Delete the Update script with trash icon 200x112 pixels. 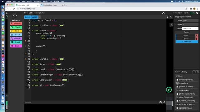(197, 39)
